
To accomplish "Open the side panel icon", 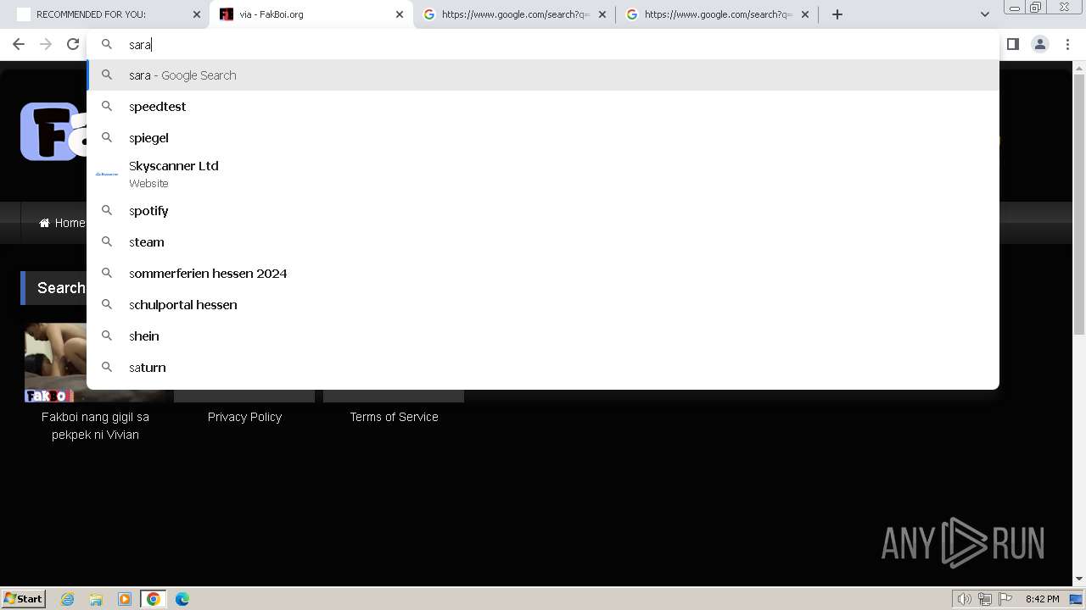I will tap(1012, 44).
